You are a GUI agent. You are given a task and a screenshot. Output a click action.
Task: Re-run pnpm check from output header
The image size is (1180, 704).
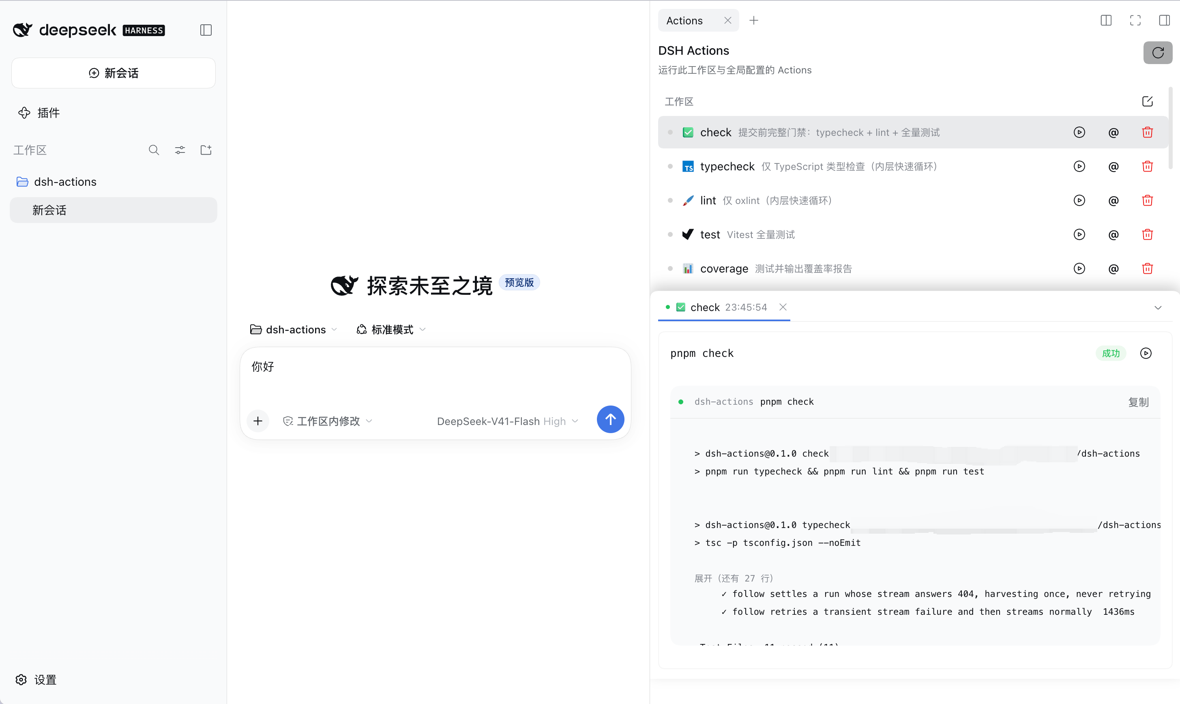(x=1146, y=354)
